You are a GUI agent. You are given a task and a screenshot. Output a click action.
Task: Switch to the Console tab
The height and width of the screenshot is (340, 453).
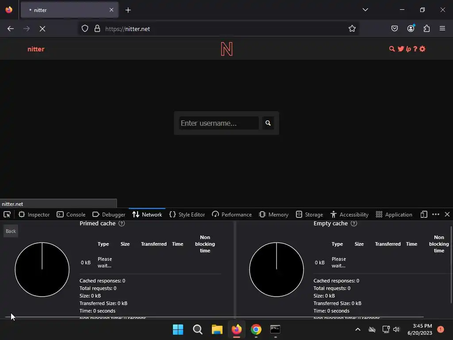coord(71,215)
